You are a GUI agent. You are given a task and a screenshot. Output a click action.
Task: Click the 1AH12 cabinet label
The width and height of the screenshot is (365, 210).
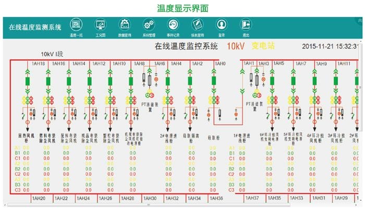99,63
